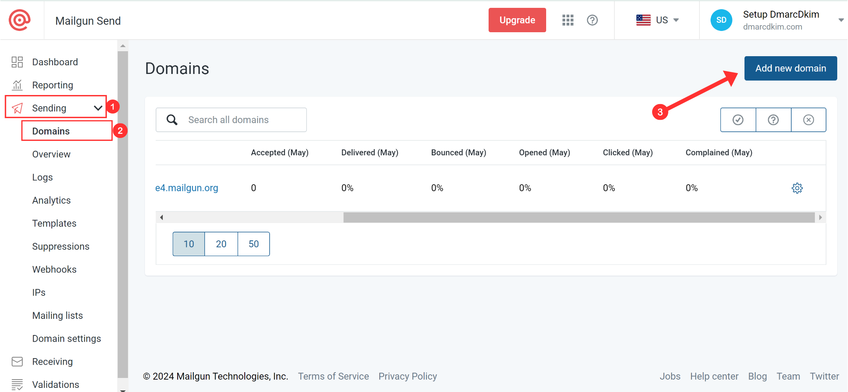
Task: Click the Bounced (May) column header
Action: 459,152
